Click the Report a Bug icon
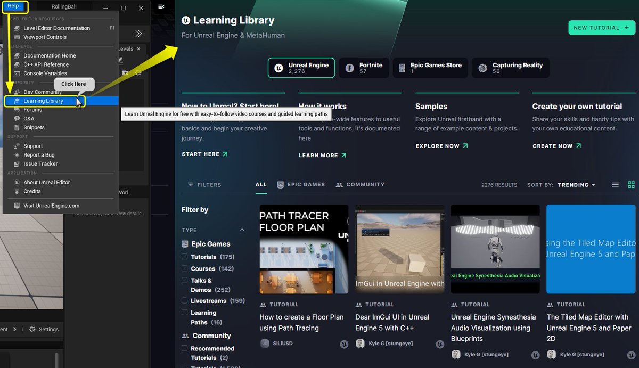The image size is (639, 368). click(x=17, y=155)
